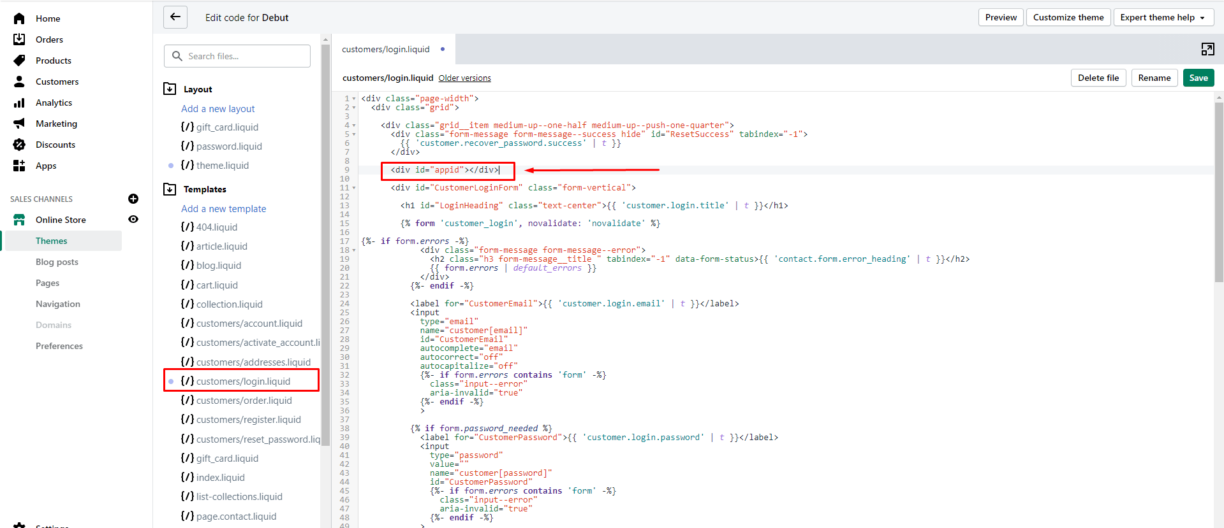Save the file changes
Viewport: 1224px width, 528px height.
[1198, 78]
